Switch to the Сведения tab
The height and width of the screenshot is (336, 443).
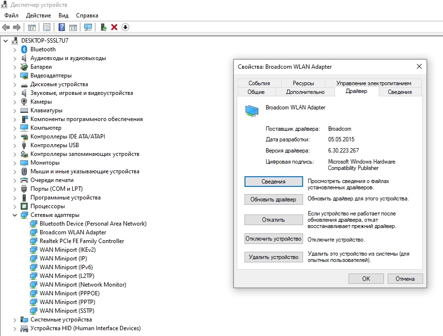click(399, 92)
